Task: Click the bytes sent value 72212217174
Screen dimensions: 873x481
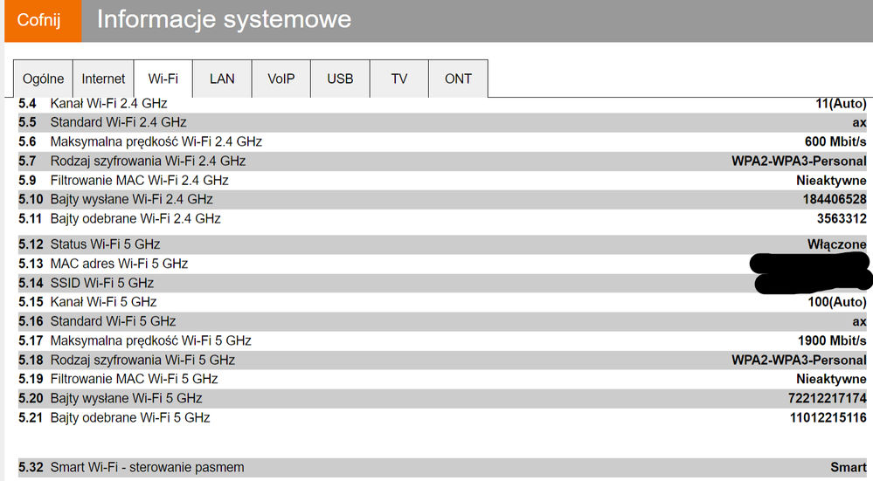Action: [x=828, y=398]
